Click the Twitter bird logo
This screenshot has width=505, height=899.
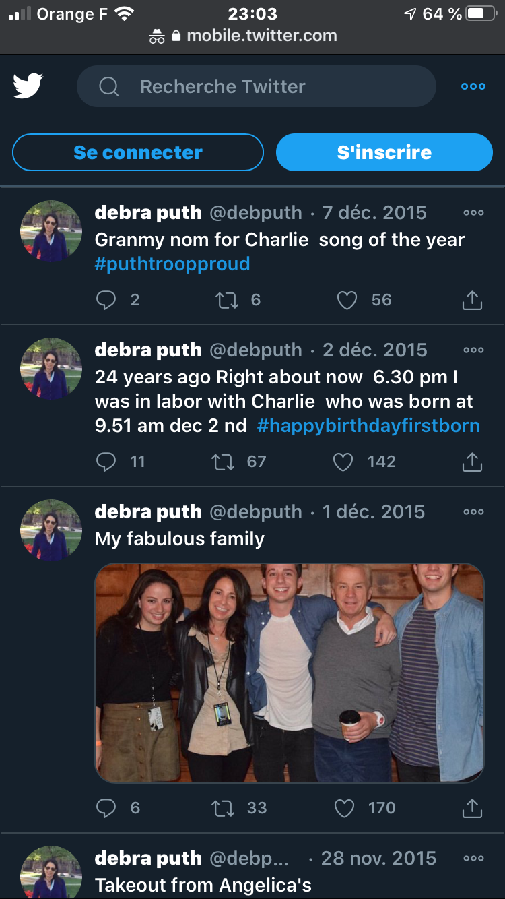pos(28,86)
